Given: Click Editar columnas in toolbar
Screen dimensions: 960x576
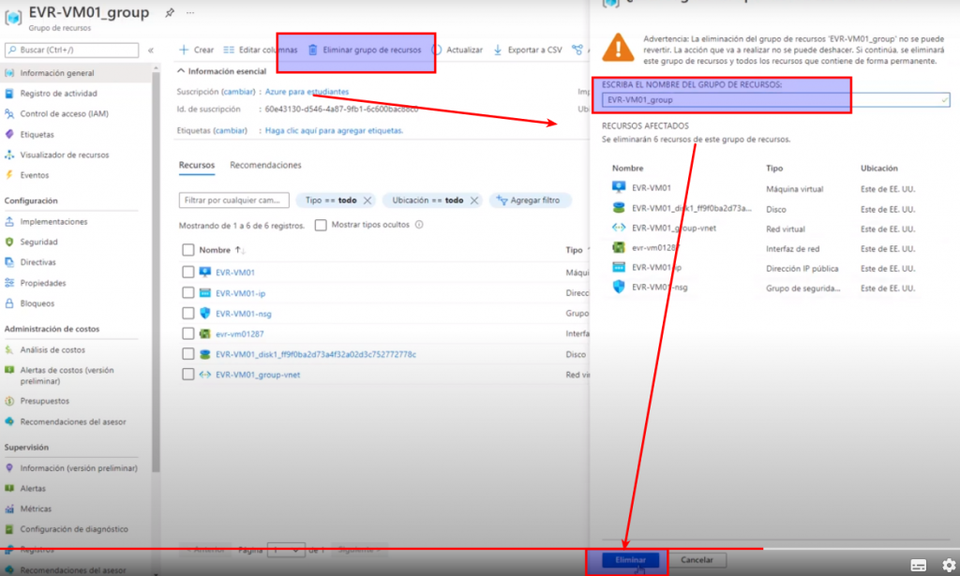Looking at the screenshot, I should 261,51.
